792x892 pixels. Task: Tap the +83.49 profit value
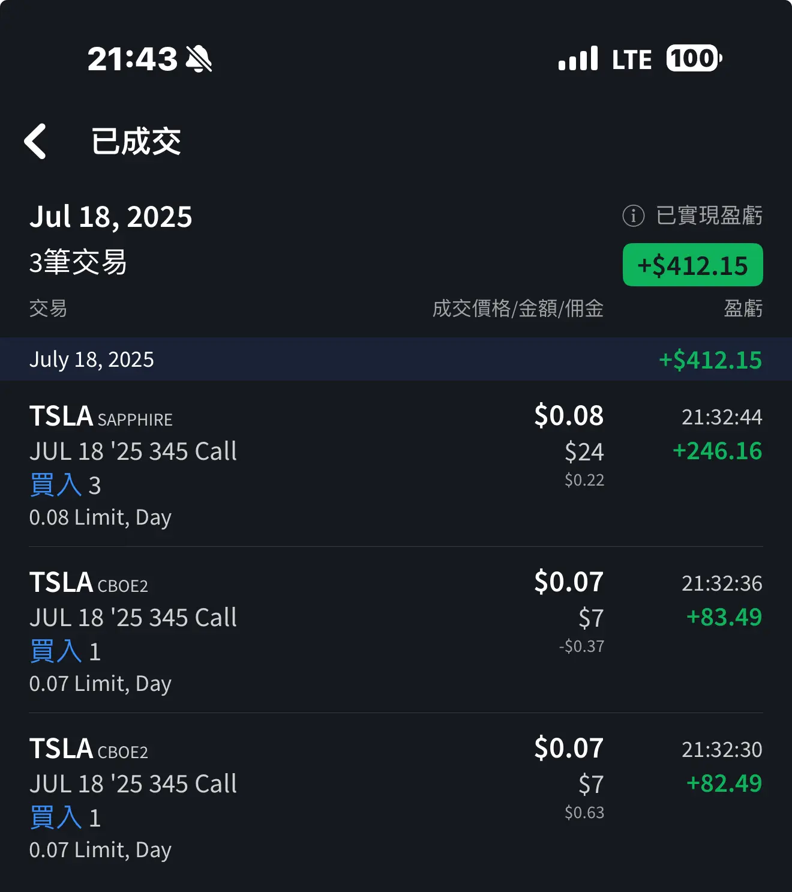coord(724,617)
